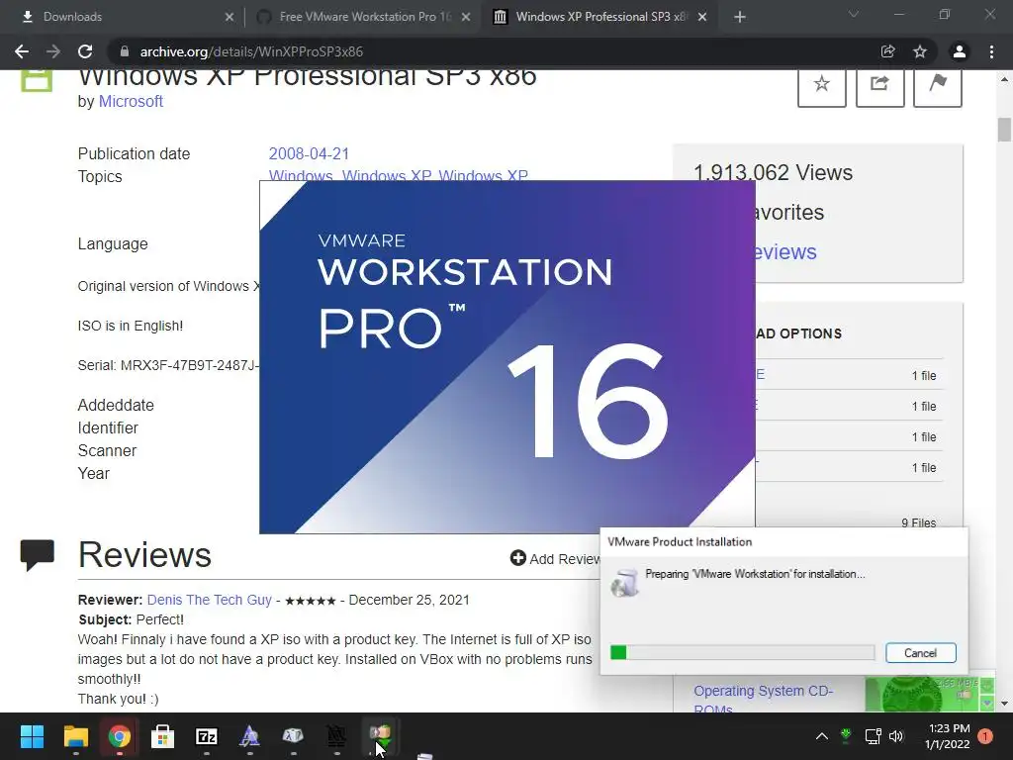This screenshot has width=1013, height=760.
Task: Click the 'Scanner' label
Action: click(107, 450)
